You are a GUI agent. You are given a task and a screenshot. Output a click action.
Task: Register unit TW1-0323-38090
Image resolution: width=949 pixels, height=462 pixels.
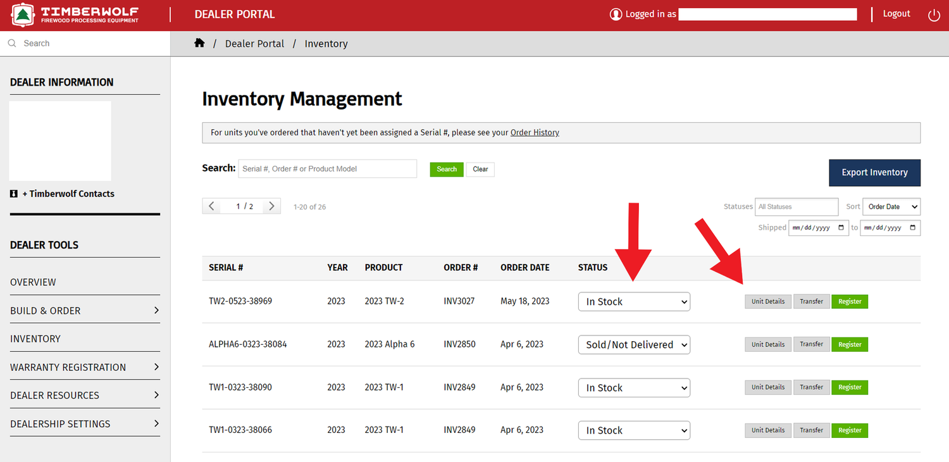[850, 387]
